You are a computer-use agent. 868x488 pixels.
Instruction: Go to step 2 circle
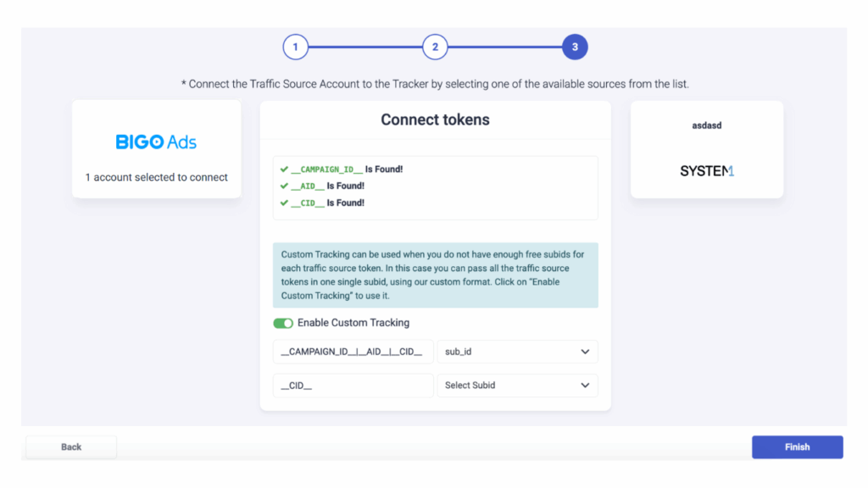435,47
